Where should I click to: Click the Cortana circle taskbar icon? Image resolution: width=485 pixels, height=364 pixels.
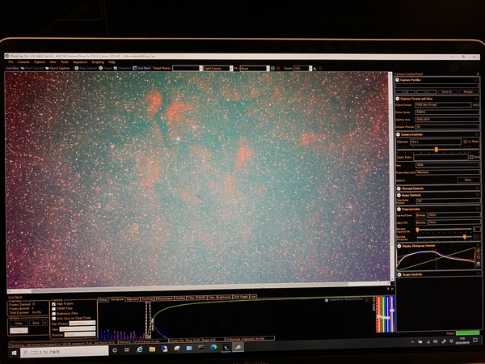115,350
